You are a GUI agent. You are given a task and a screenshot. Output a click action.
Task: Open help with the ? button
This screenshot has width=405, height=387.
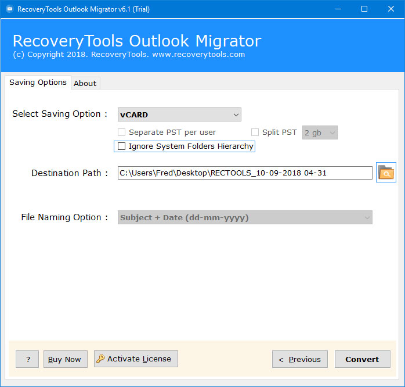tap(27, 359)
